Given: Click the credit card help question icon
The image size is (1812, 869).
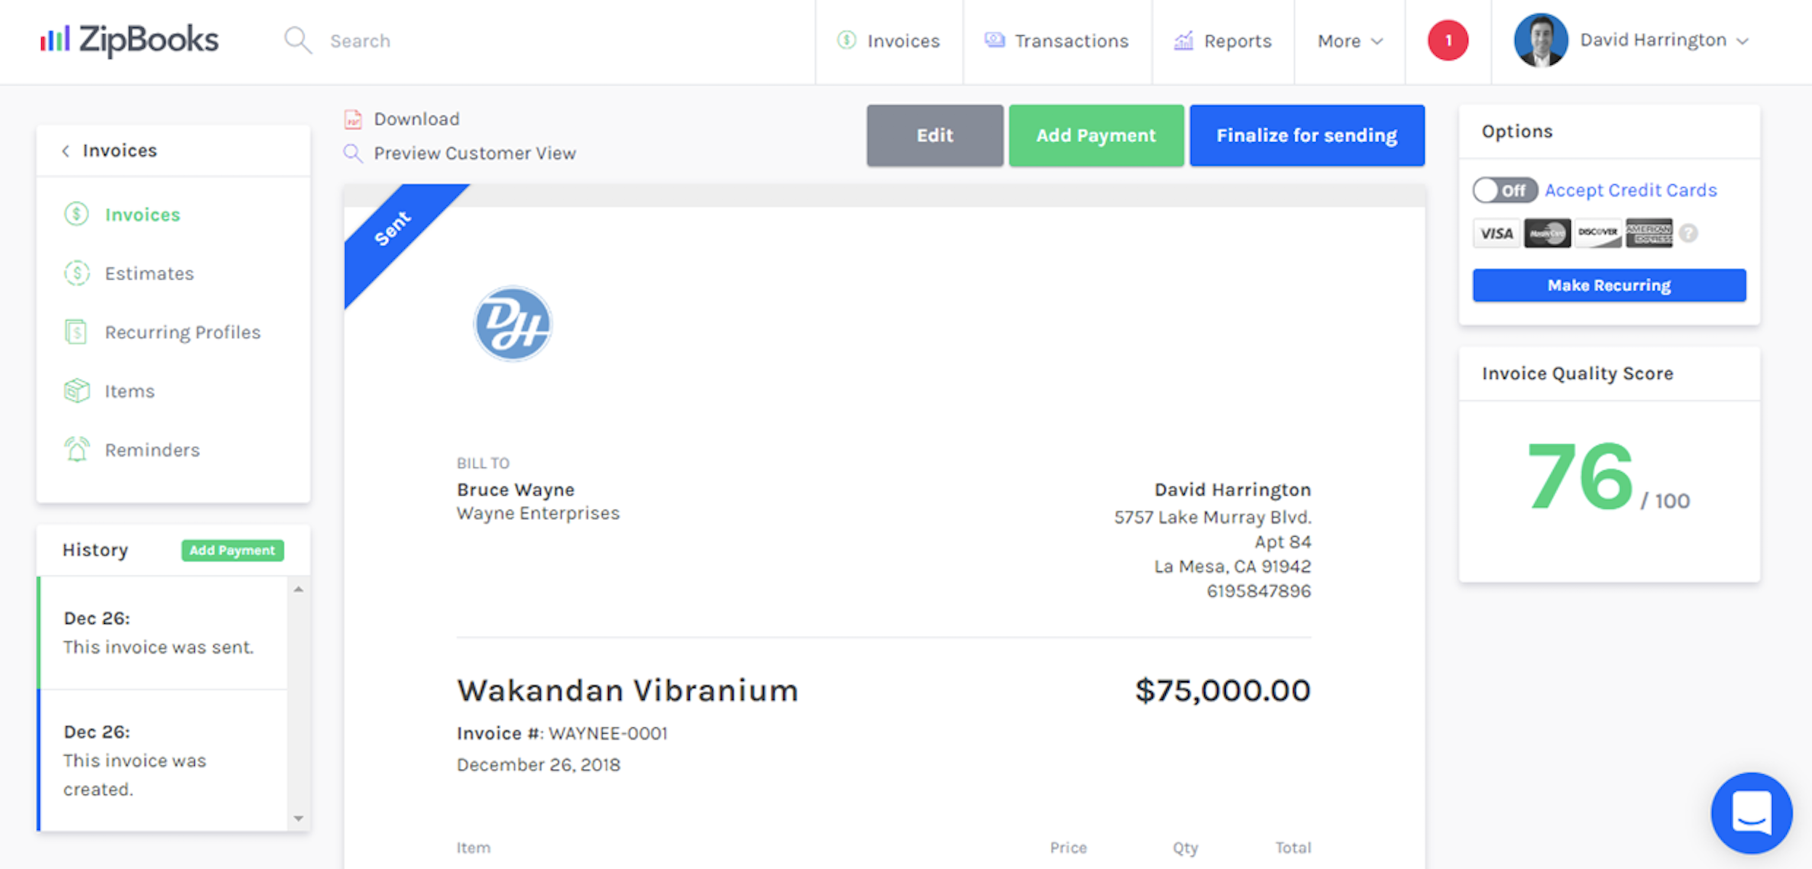Looking at the screenshot, I should (x=1689, y=234).
